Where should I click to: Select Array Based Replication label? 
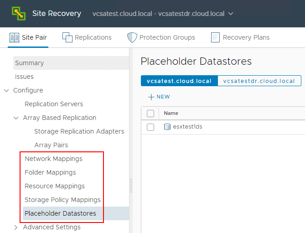[x=60, y=118]
